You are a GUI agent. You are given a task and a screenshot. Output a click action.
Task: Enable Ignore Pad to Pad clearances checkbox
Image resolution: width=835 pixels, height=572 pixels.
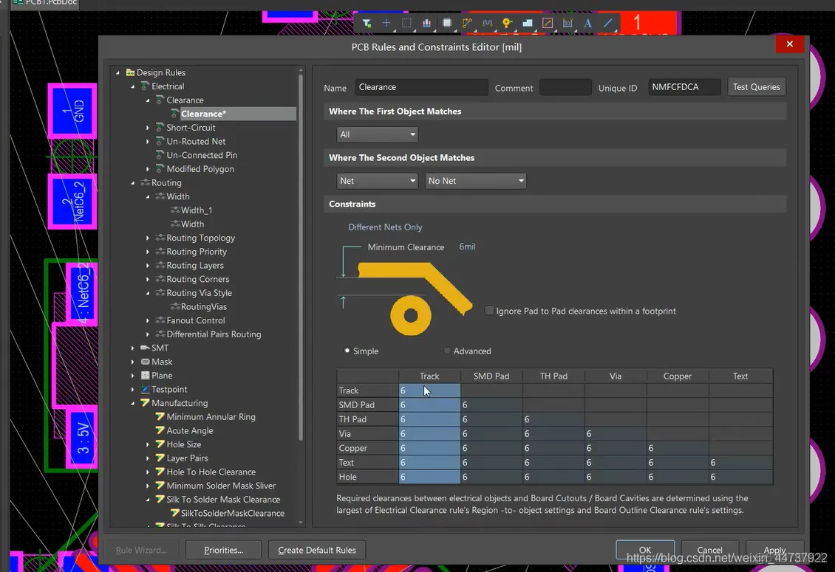[x=489, y=311]
